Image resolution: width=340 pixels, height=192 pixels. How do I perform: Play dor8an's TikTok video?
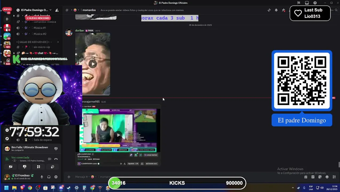click(93, 64)
